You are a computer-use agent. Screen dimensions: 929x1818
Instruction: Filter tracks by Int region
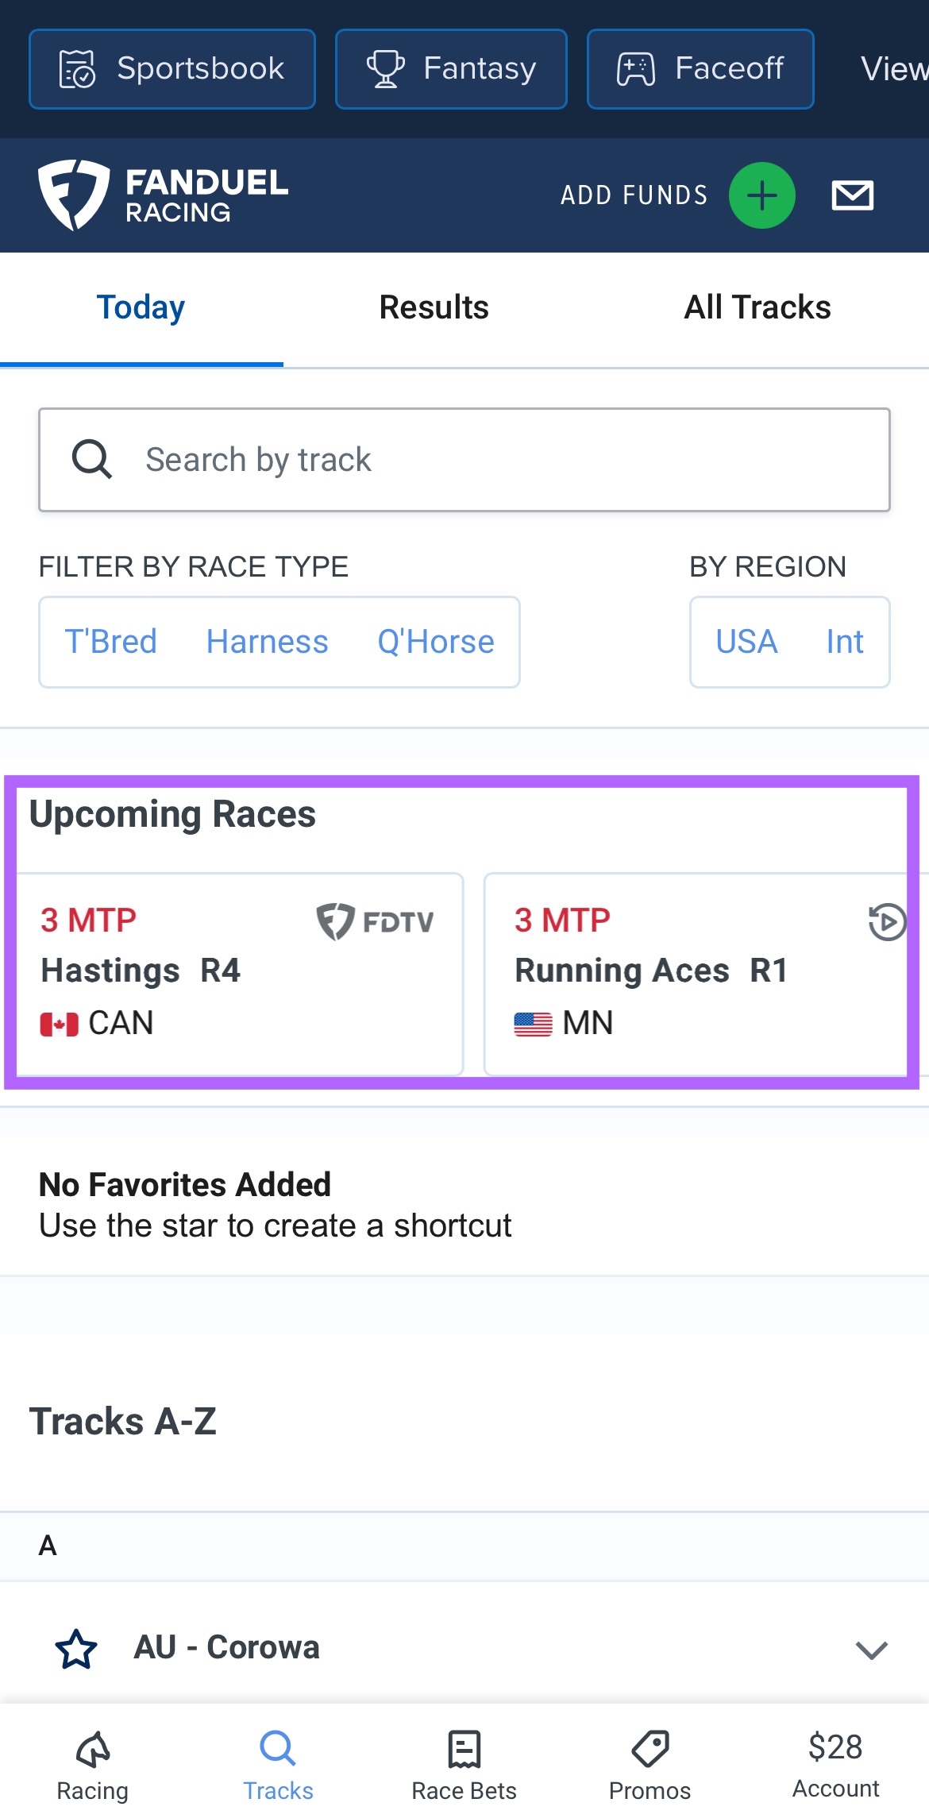coord(844,642)
